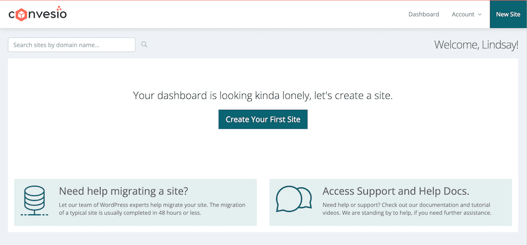The height and width of the screenshot is (245, 527).
Task: Click the 'dashboard is looking kinda lonely' message
Action: click(263, 96)
